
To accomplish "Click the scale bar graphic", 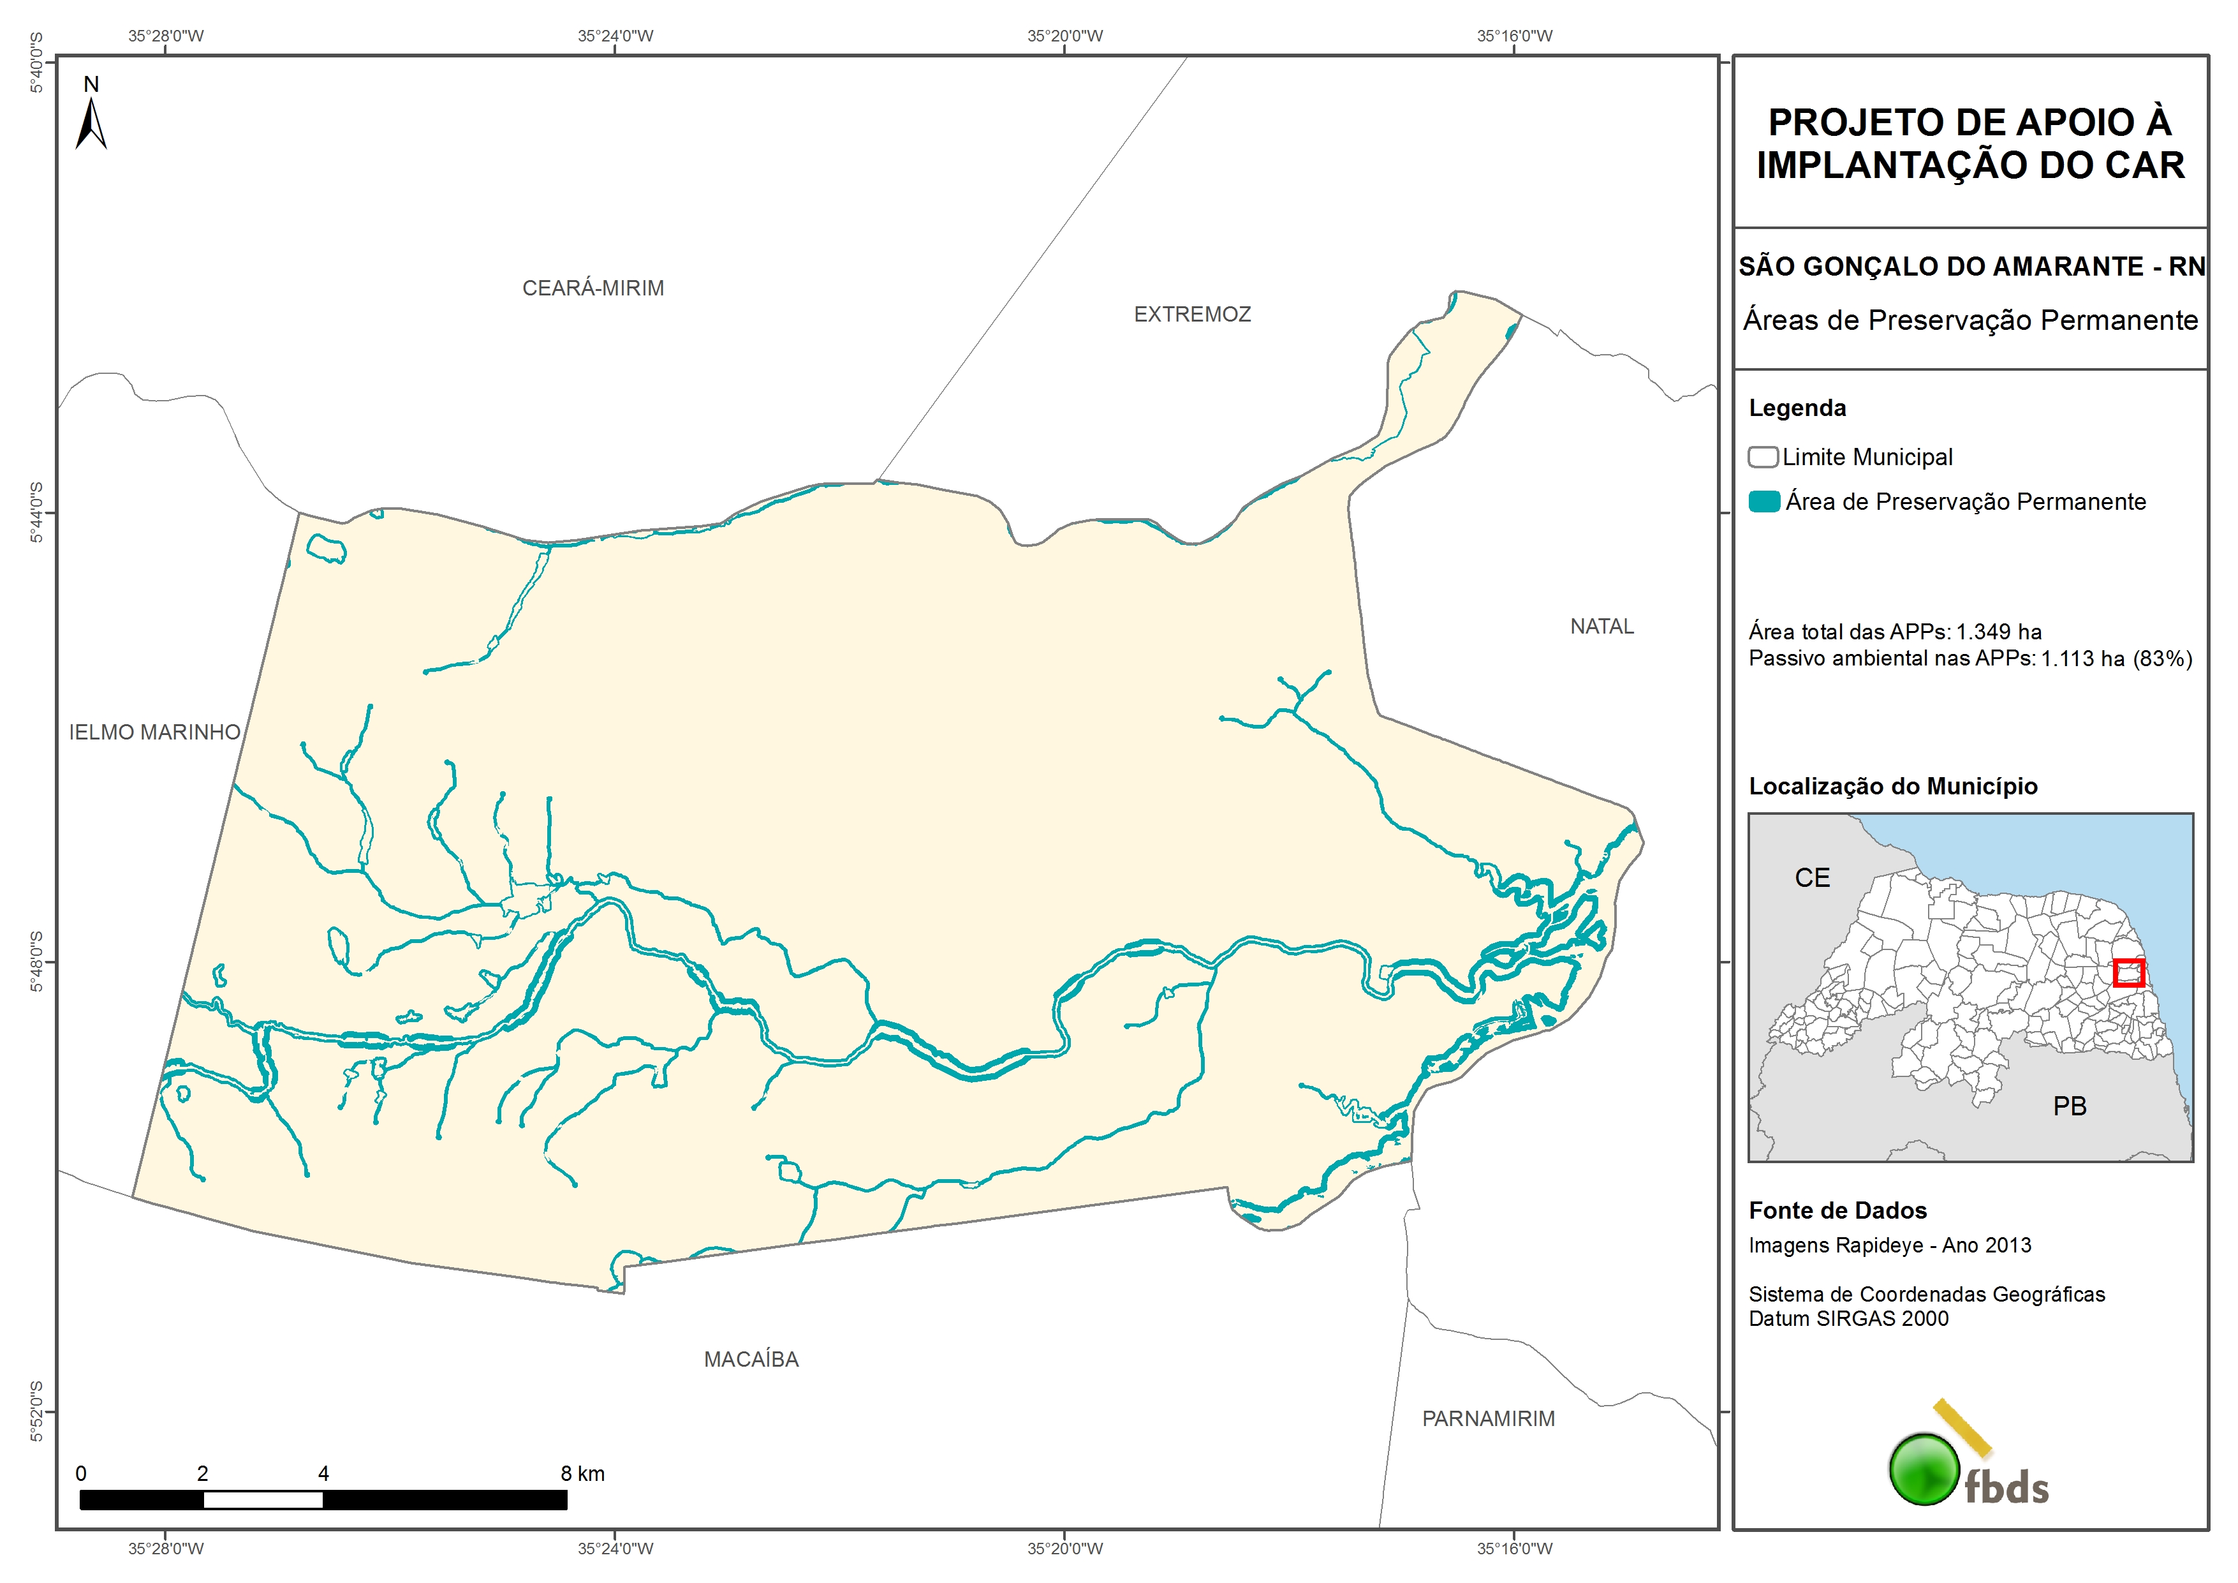I will pyautogui.click(x=323, y=1500).
